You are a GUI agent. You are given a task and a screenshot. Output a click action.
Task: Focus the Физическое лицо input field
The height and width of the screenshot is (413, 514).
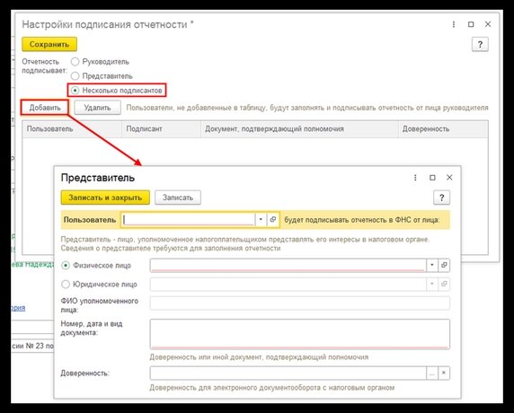[288, 265]
